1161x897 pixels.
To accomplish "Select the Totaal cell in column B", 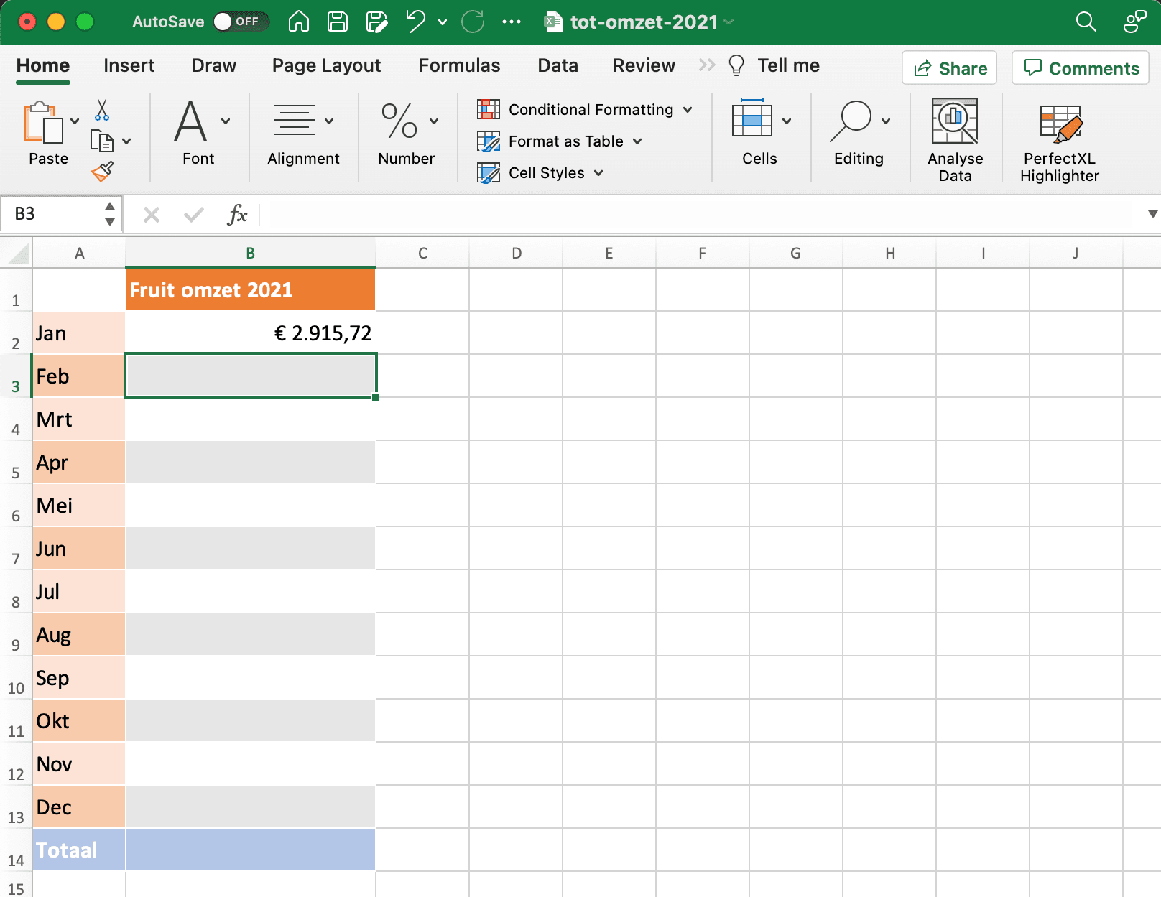I will (250, 850).
